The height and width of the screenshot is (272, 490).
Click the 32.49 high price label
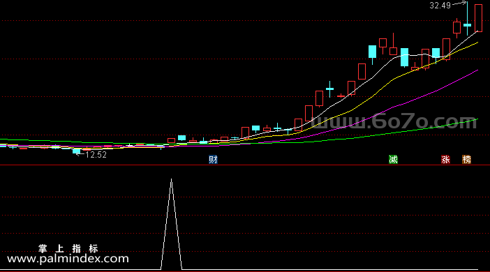coord(440,6)
